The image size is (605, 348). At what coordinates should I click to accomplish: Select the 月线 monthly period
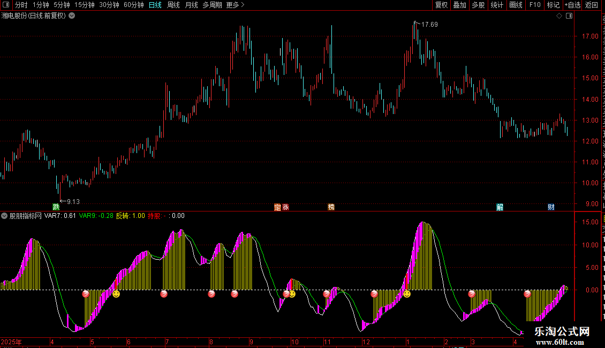[191, 5]
